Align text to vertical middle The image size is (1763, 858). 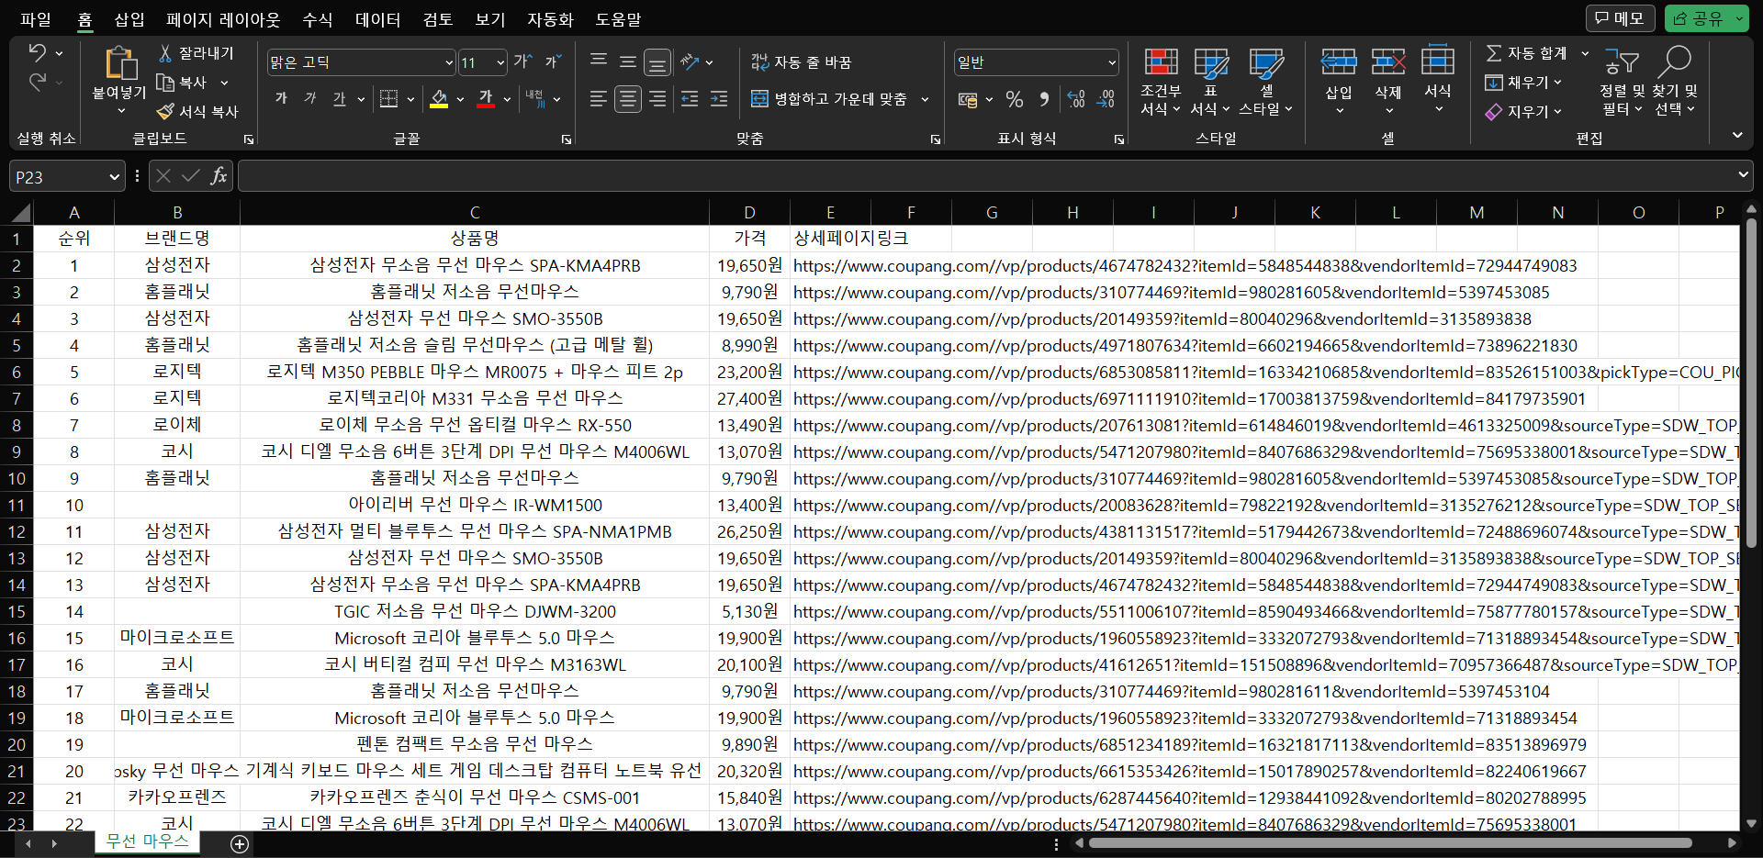tap(628, 61)
